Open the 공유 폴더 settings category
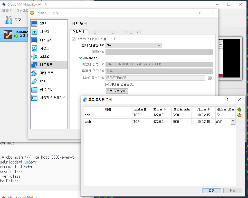The image size is (248, 198). (49, 90)
